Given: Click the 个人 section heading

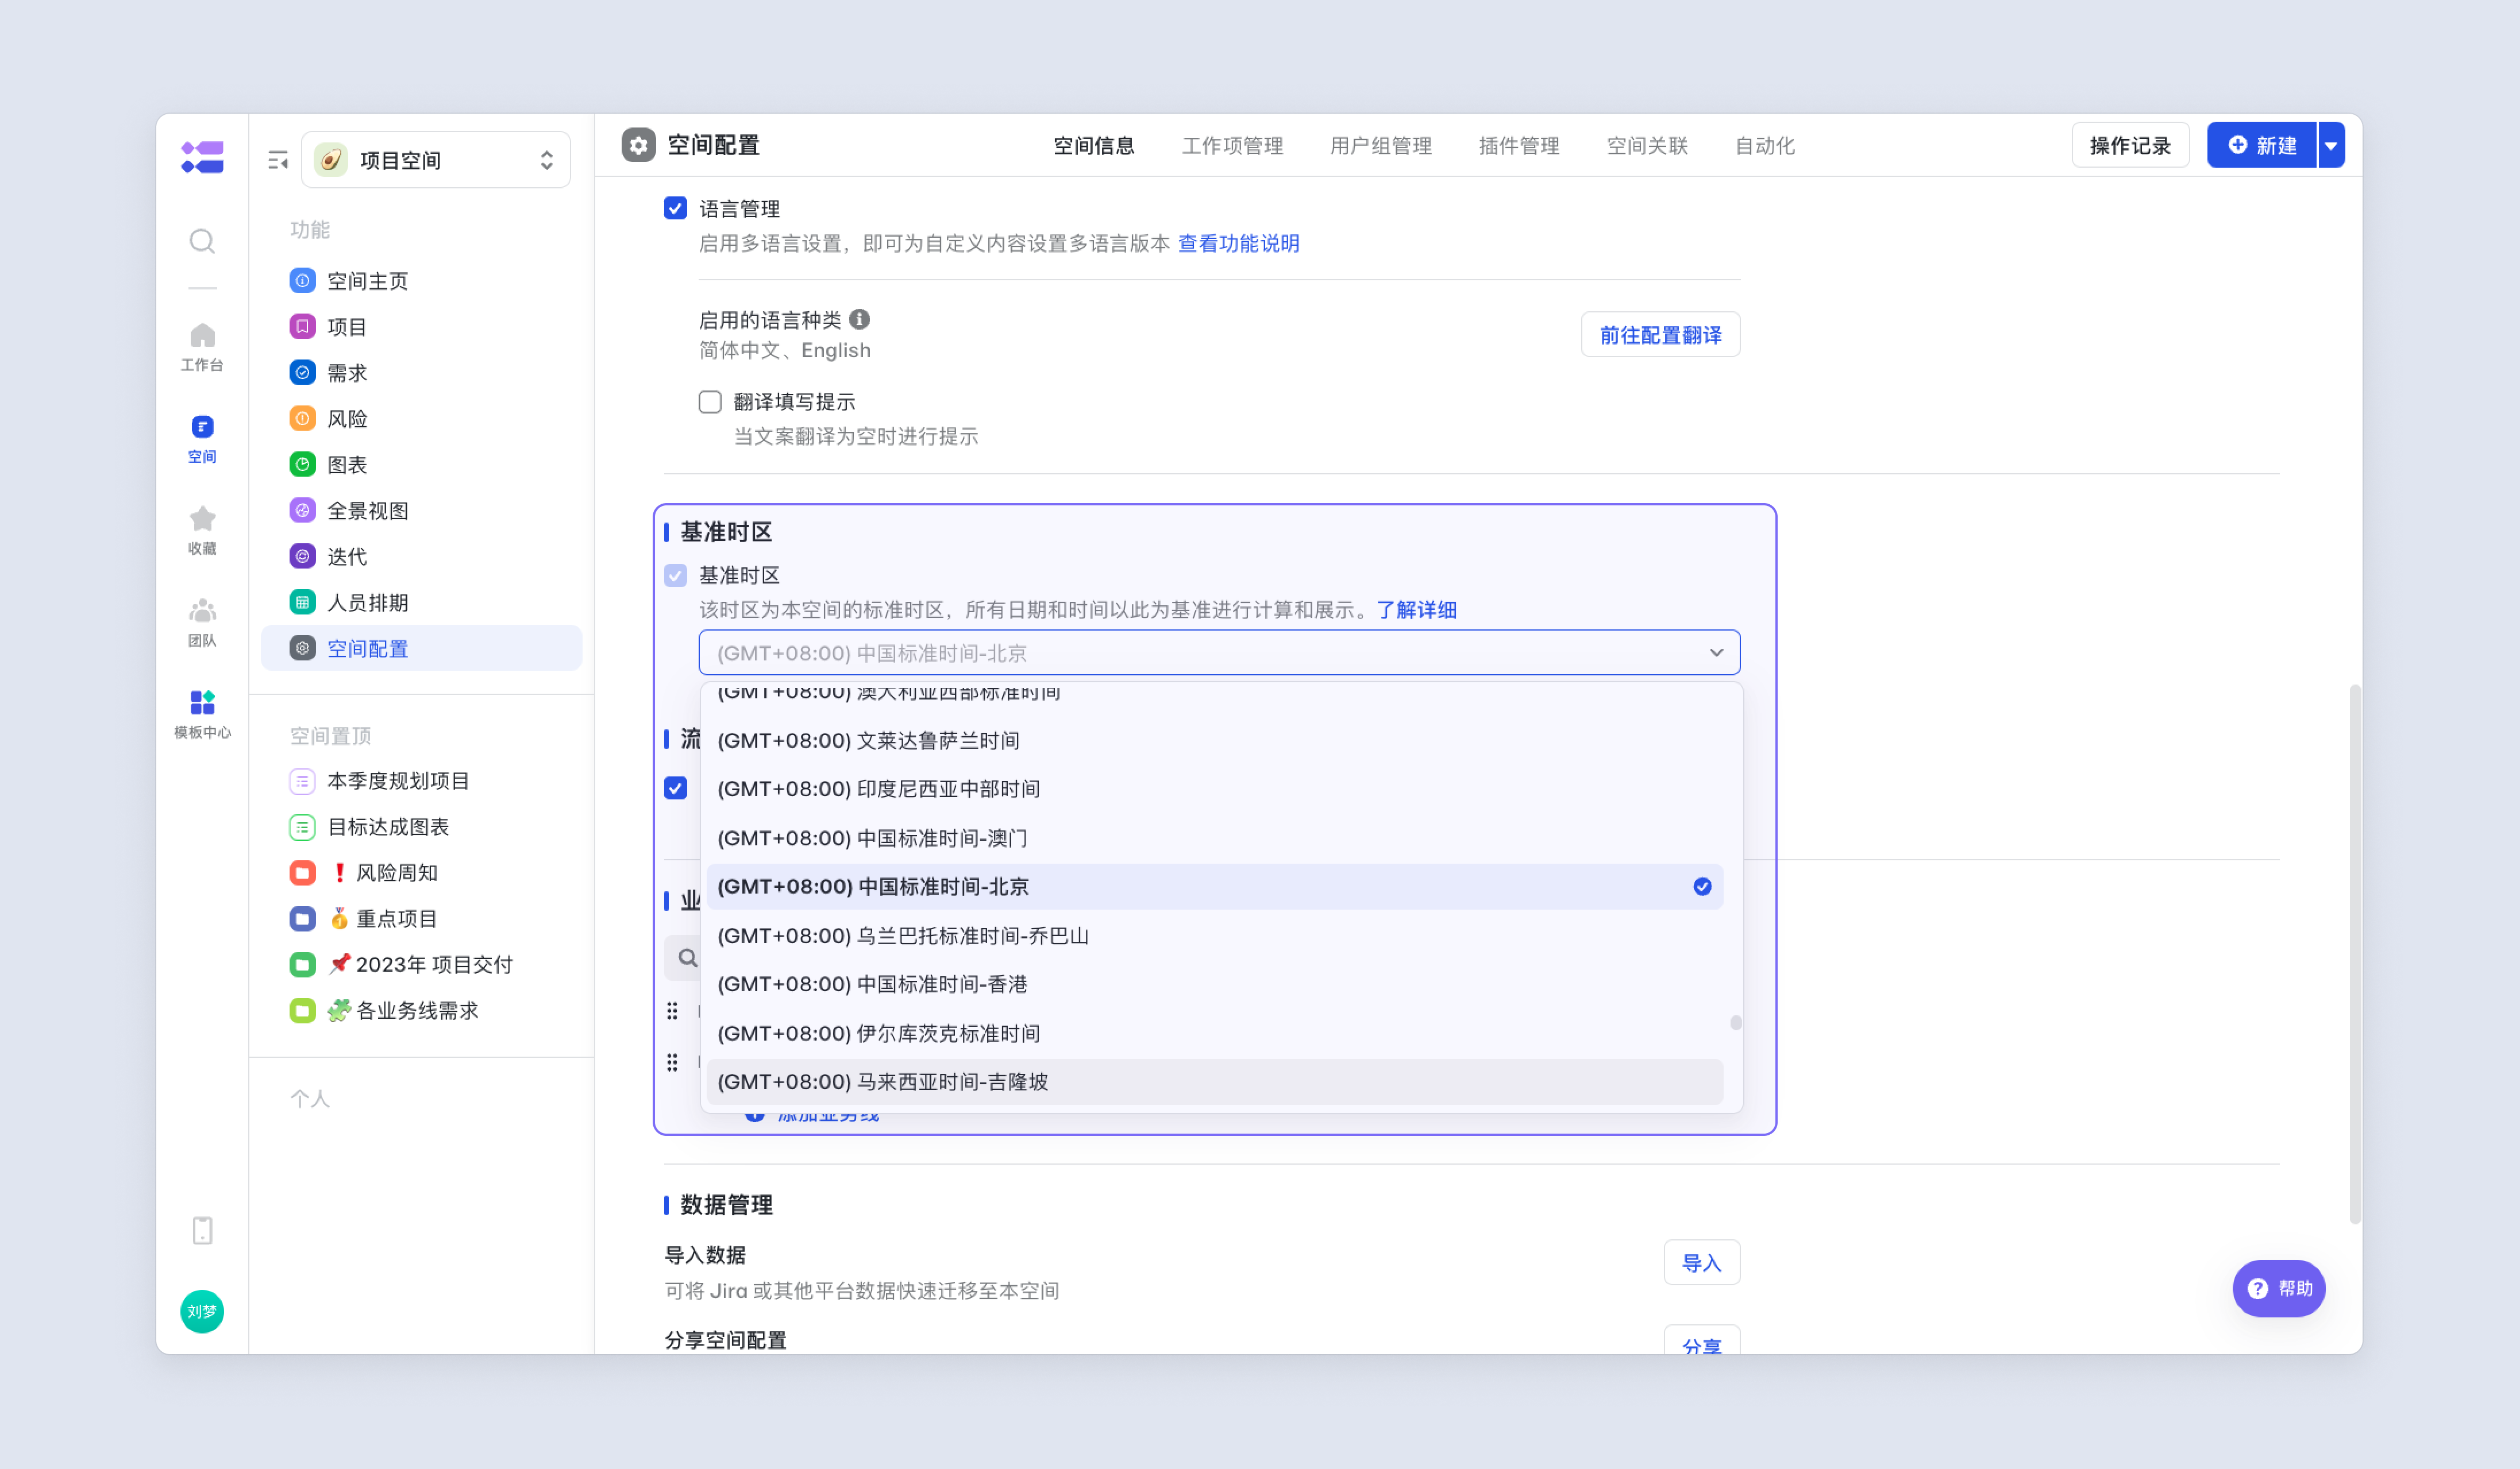Looking at the screenshot, I should [309, 1099].
